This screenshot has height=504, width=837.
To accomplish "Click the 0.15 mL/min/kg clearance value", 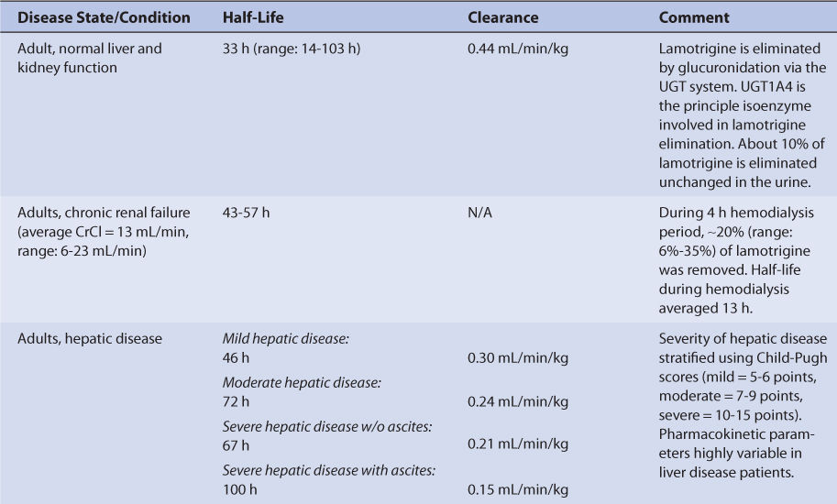I will (517, 489).
